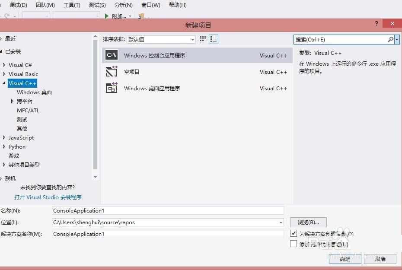Expand the 跨平台 tree node
The image size is (402, 270).
coord(12,101)
